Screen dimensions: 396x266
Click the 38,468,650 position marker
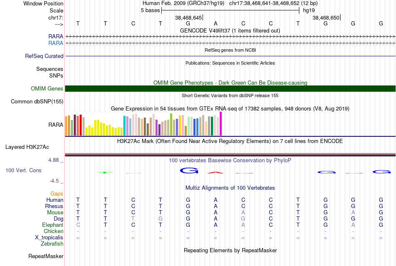coord(326,18)
